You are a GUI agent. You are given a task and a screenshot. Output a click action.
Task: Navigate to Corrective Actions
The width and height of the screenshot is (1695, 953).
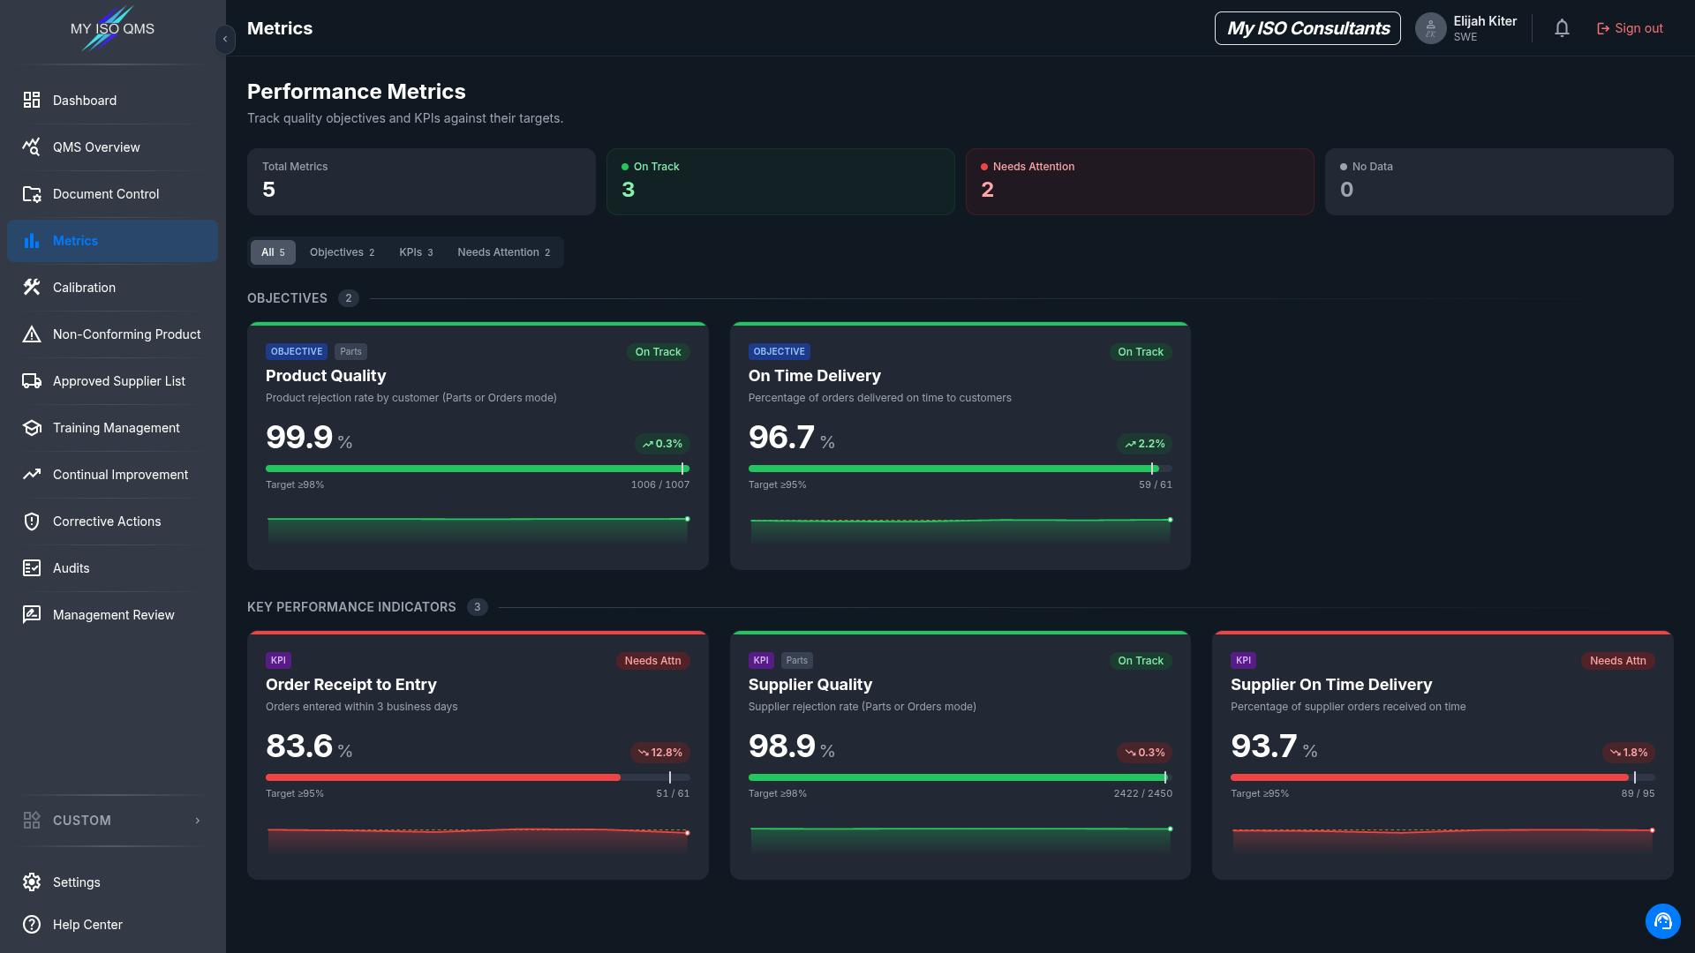tap(112, 522)
